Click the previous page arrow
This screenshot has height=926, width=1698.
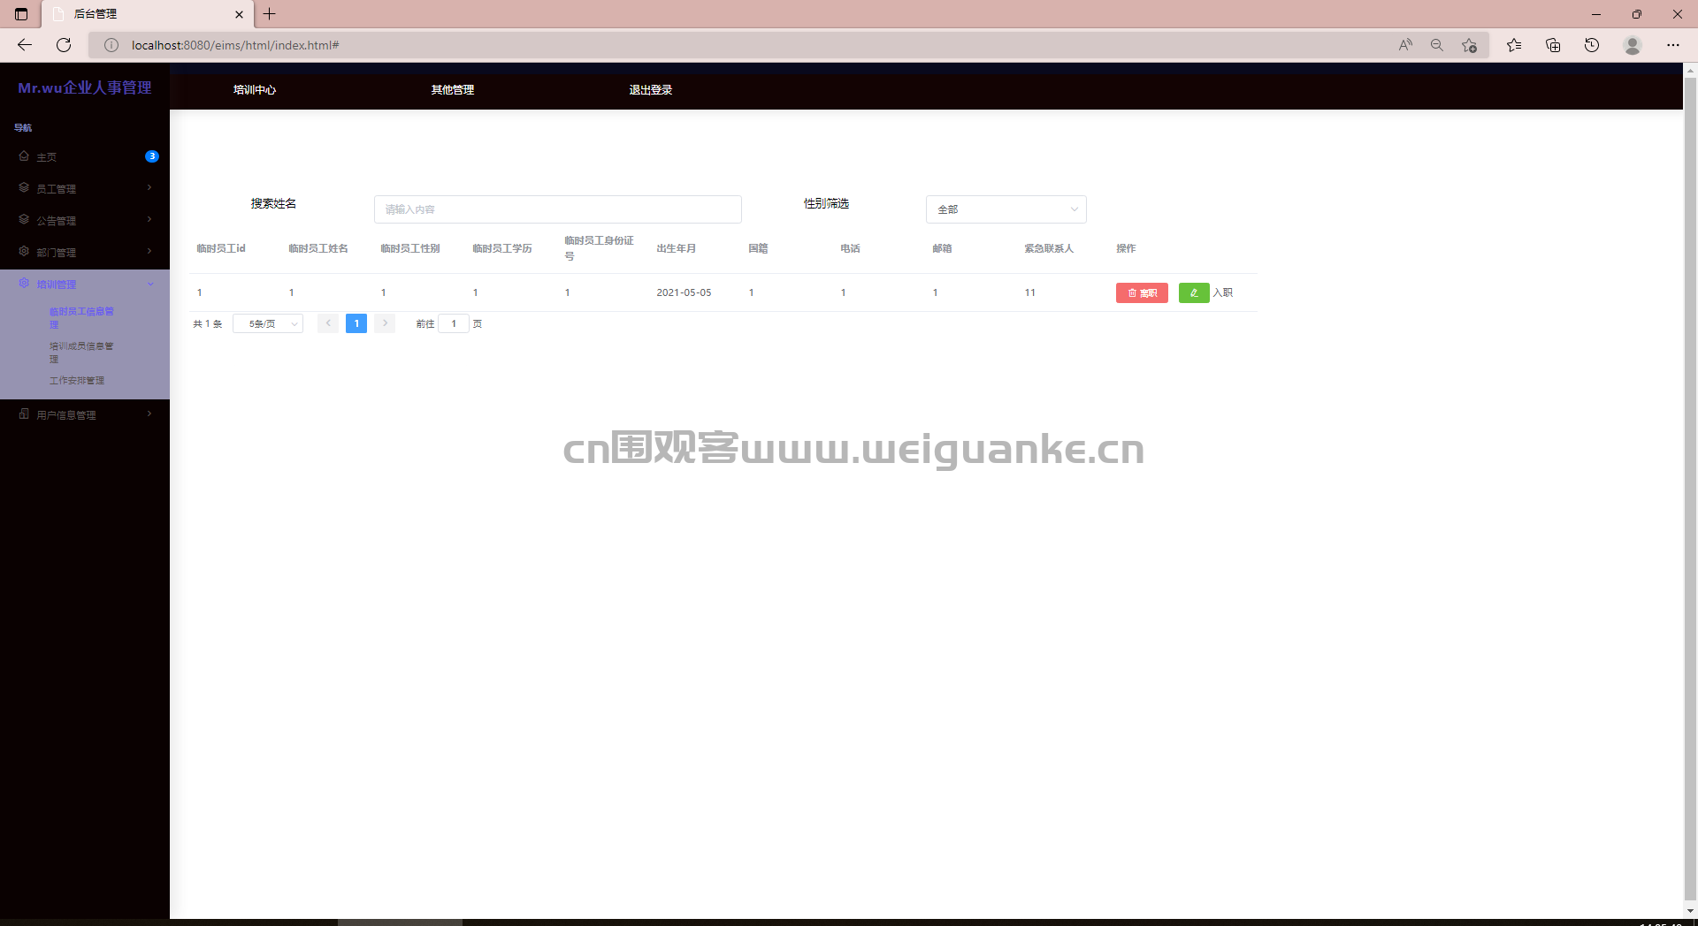click(328, 323)
